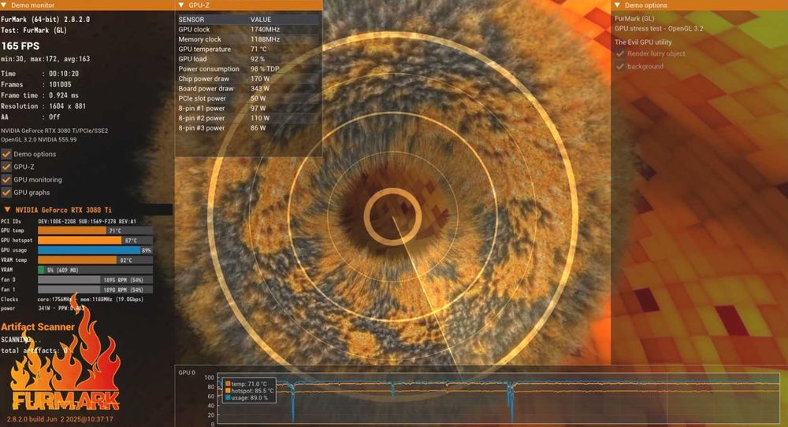Screen dimensions: 788x427
Task: Click the GPU hotspot 87°C bar
Action: (x=95, y=241)
